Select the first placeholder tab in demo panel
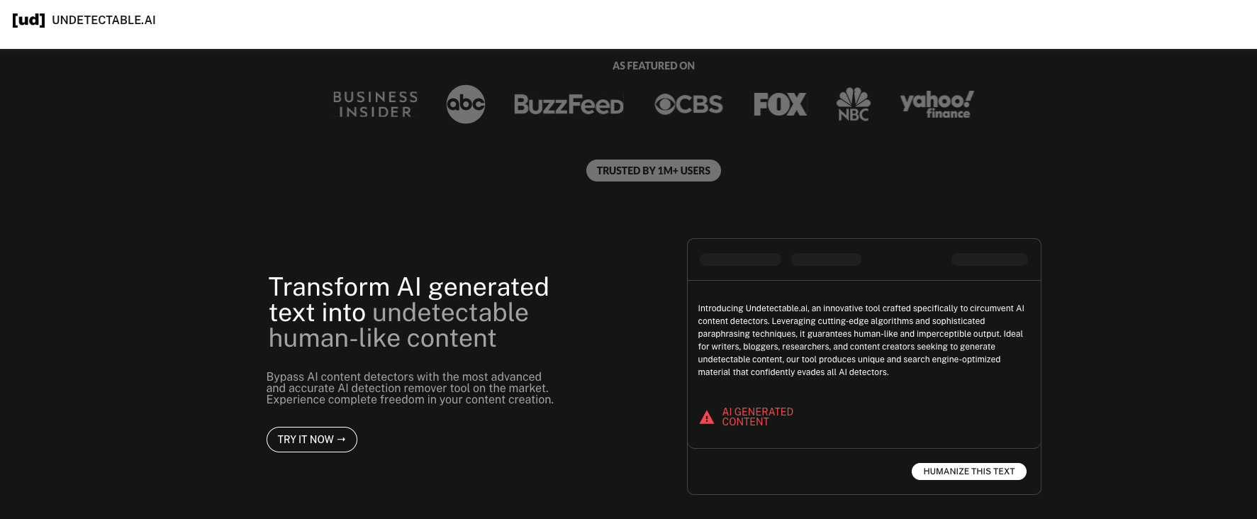The height and width of the screenshot is (519, 1257). 740,259
